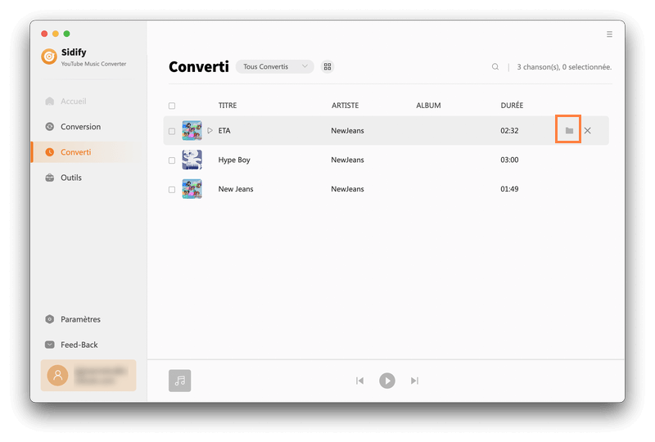Open the Conversion section

(x=80, y=127)
